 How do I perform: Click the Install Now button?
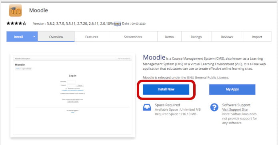coord(166,89)
